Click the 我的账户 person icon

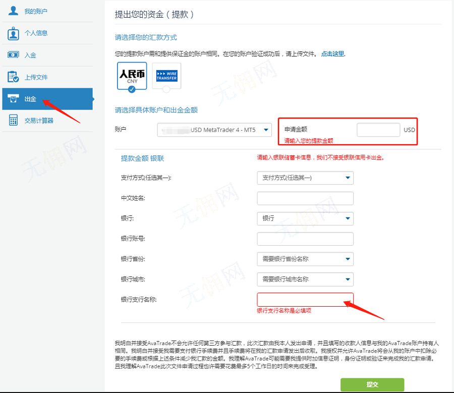click(13, 11)
